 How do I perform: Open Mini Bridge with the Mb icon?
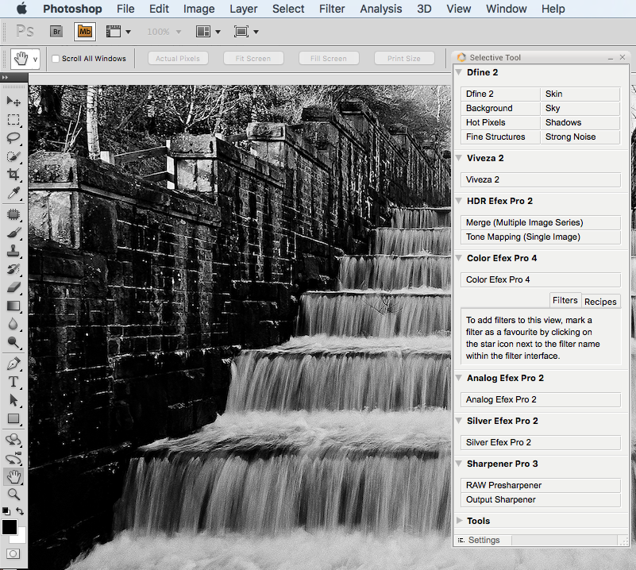click(84, 32)
